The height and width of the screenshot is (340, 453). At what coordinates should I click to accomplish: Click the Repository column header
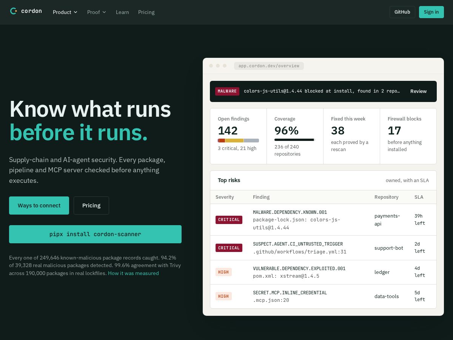tap(387, 197)
